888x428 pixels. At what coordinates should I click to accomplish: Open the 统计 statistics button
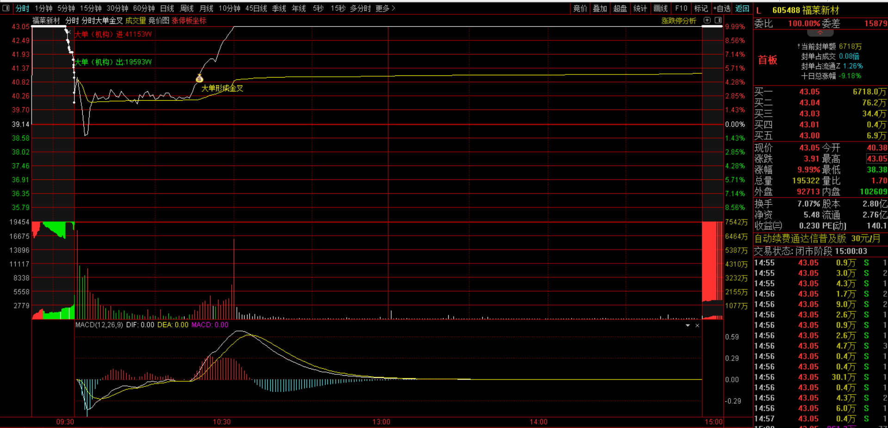[x=640, y=8]
